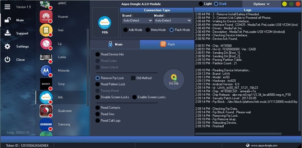Select Light theme radio button
Screen dimensions: 302x148
click(x=201, y=4)
